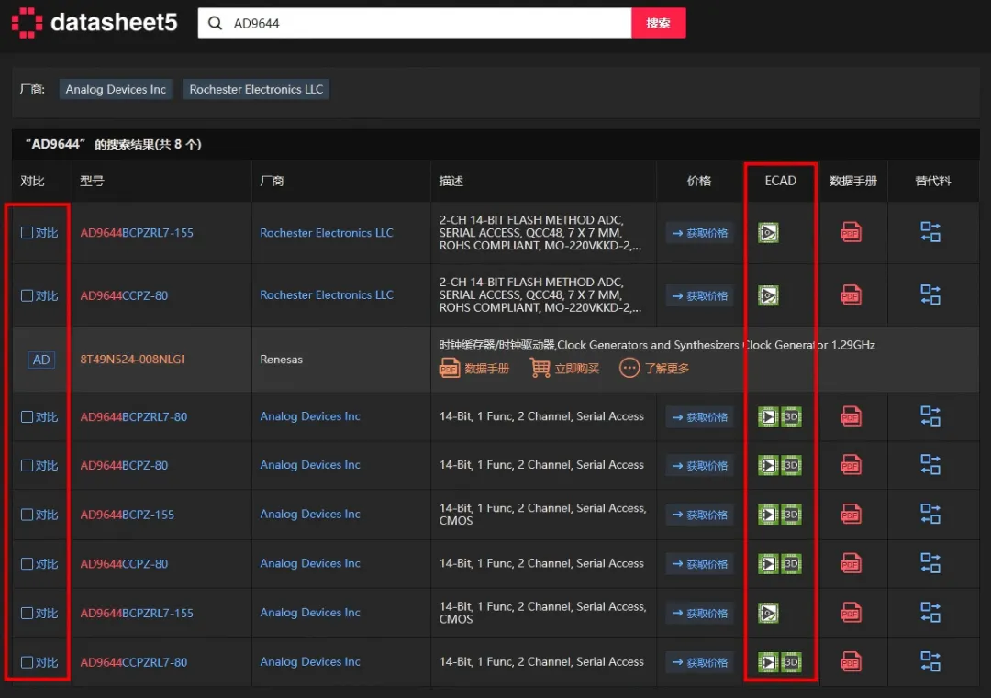Click the magnifier icon in search box

[x=215, y=23]
